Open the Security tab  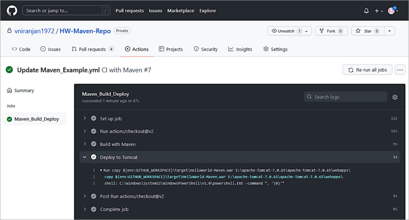click(x=206, y=49)
